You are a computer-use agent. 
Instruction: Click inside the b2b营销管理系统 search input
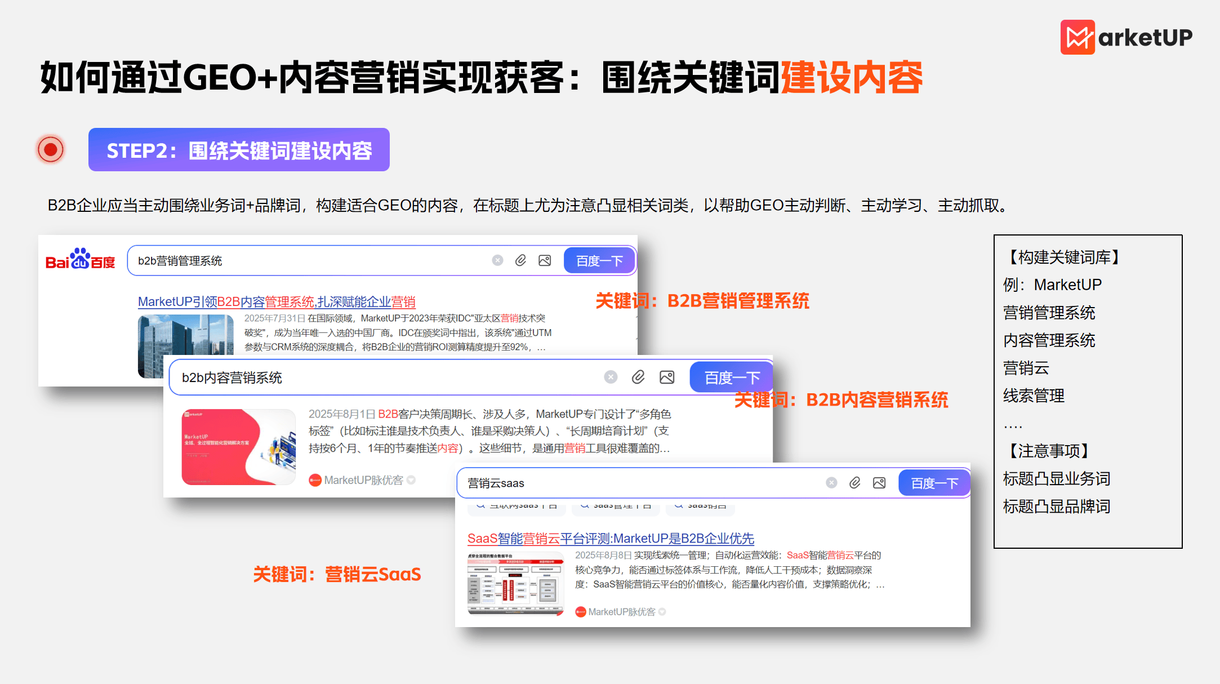coord(310,261)
